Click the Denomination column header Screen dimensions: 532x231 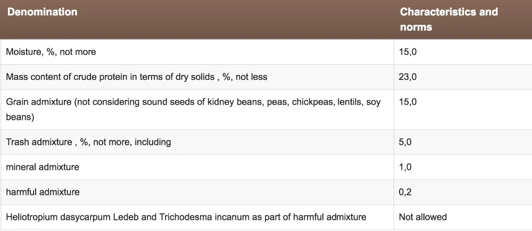pos(42,12)
